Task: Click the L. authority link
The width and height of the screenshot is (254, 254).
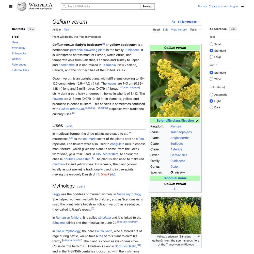Action: [x=175, y=189]
